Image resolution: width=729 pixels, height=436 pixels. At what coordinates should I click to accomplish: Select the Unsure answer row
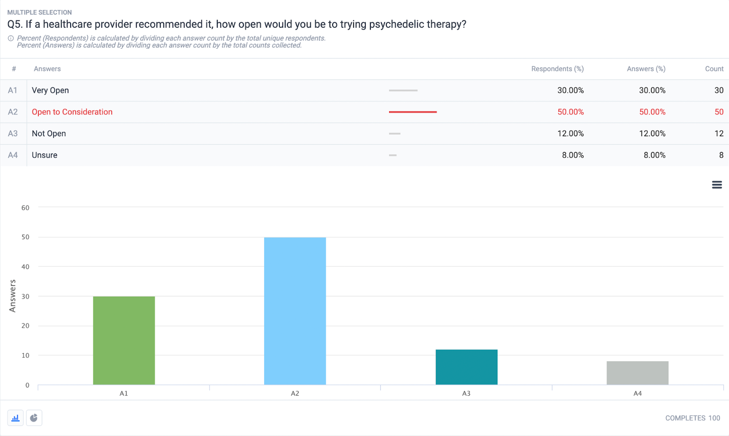(x=45, y=155)
